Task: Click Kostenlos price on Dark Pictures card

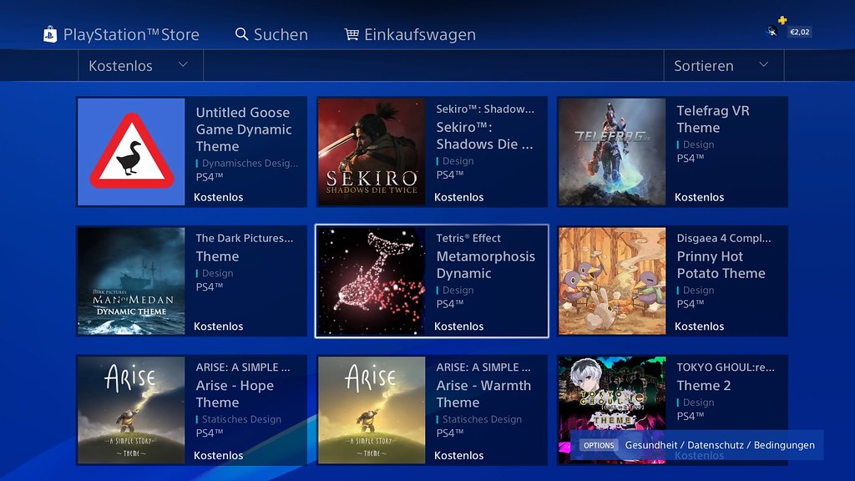Action: 218,327
